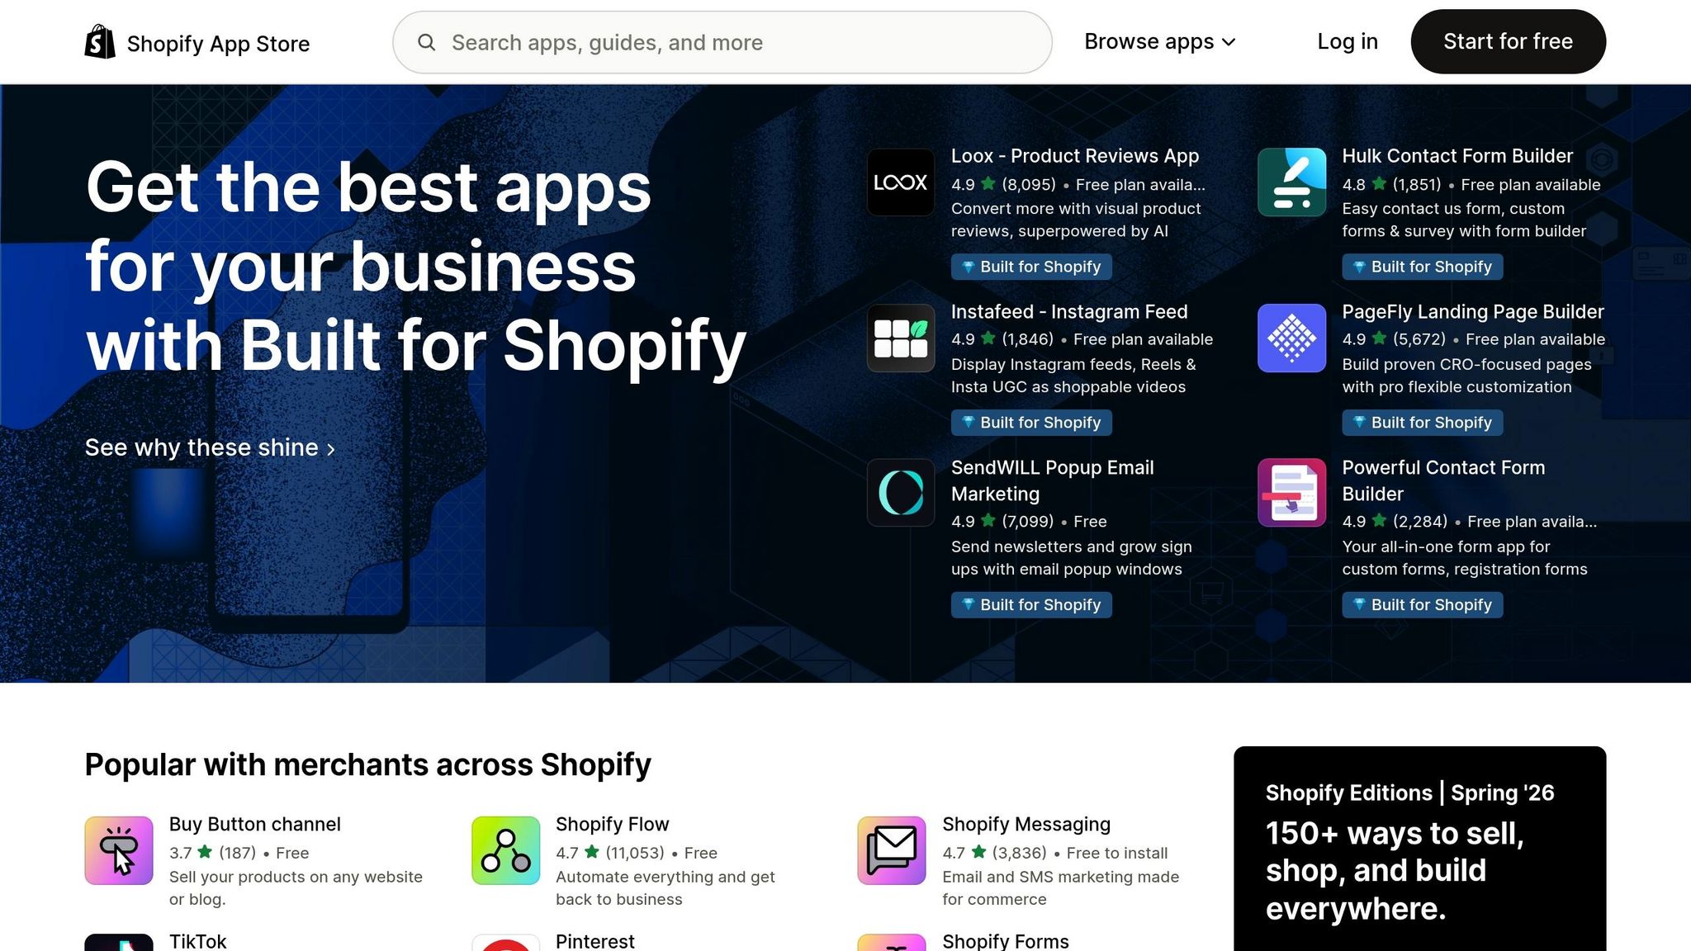The width and height of the screenshot is (1691, 951).
Task: Click 'Sell your products on any website' description
Action: click(x=296, y=888)
